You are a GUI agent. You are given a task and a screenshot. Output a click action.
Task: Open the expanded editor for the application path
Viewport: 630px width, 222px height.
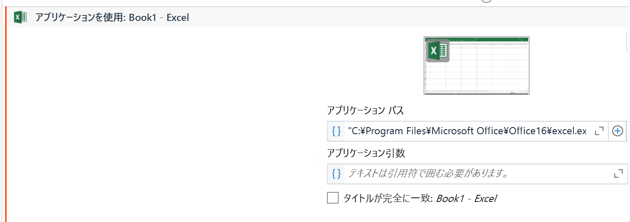[x=599, y=131]
